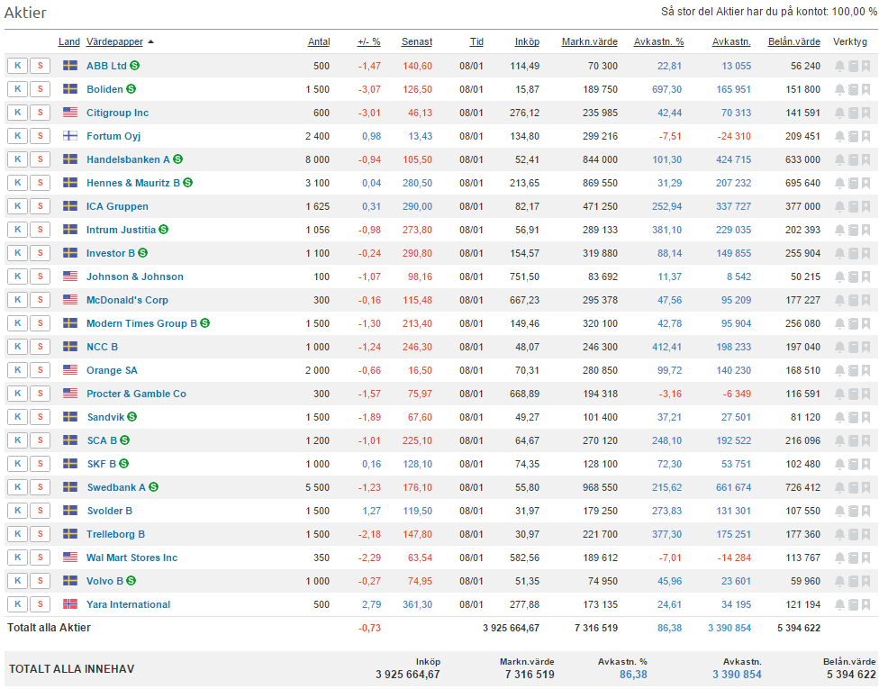Click the Svolder B change 1,27
This screenshot has width=888, height=689.
click(372, 511)
